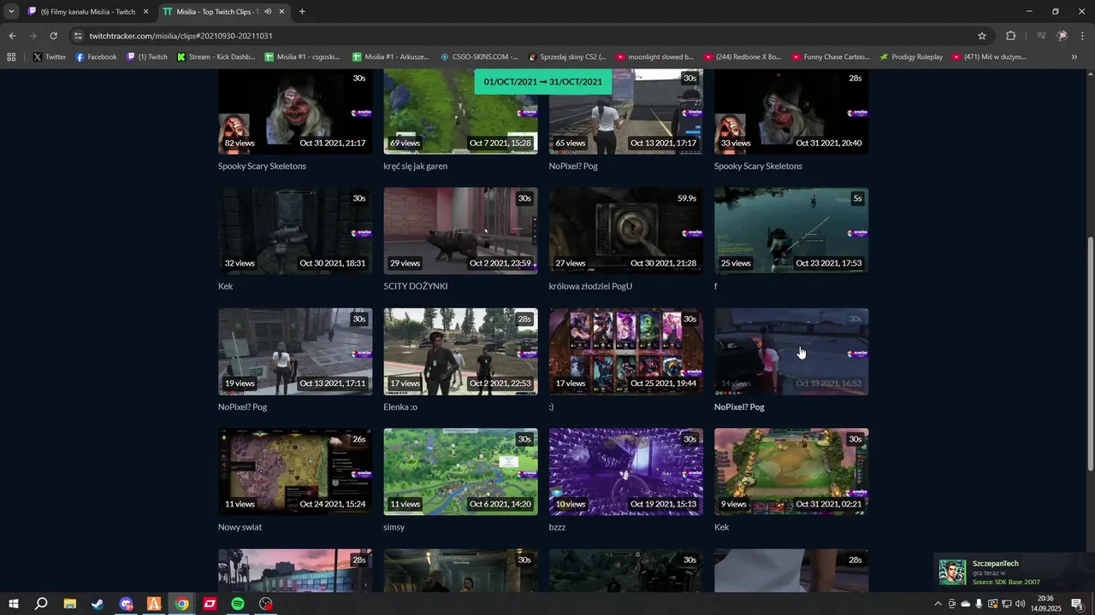Open the Chrome profile avatar

coord(1062,36)
